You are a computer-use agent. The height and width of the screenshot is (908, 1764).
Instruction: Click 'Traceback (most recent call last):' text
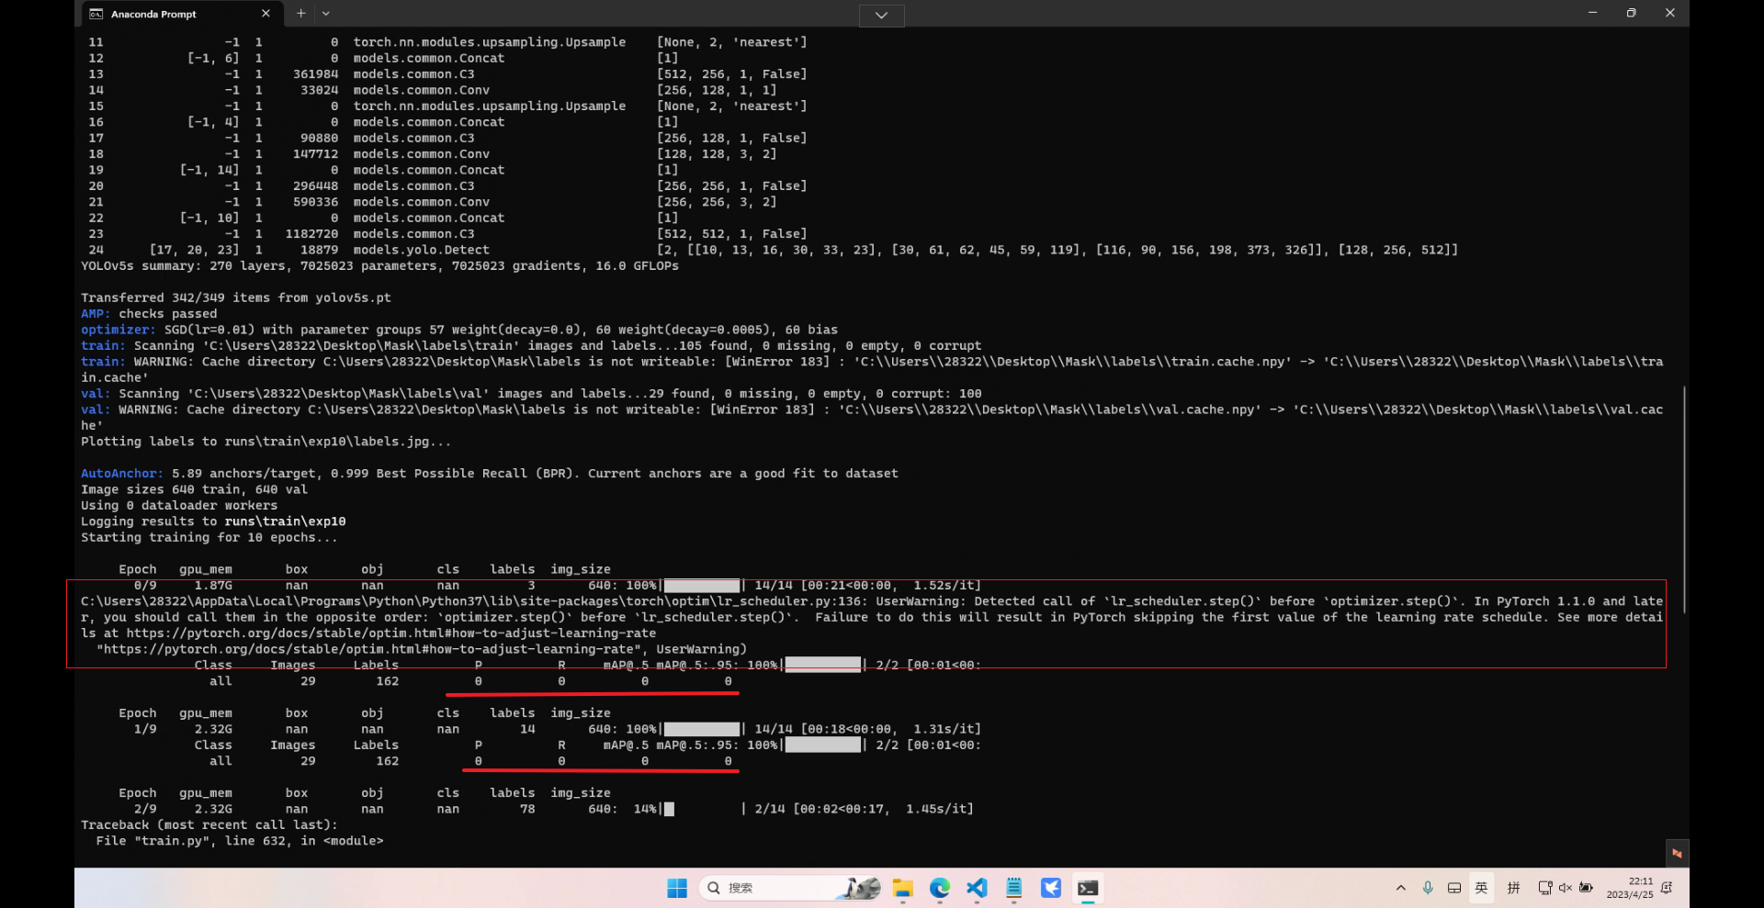[x=209, y=825]
